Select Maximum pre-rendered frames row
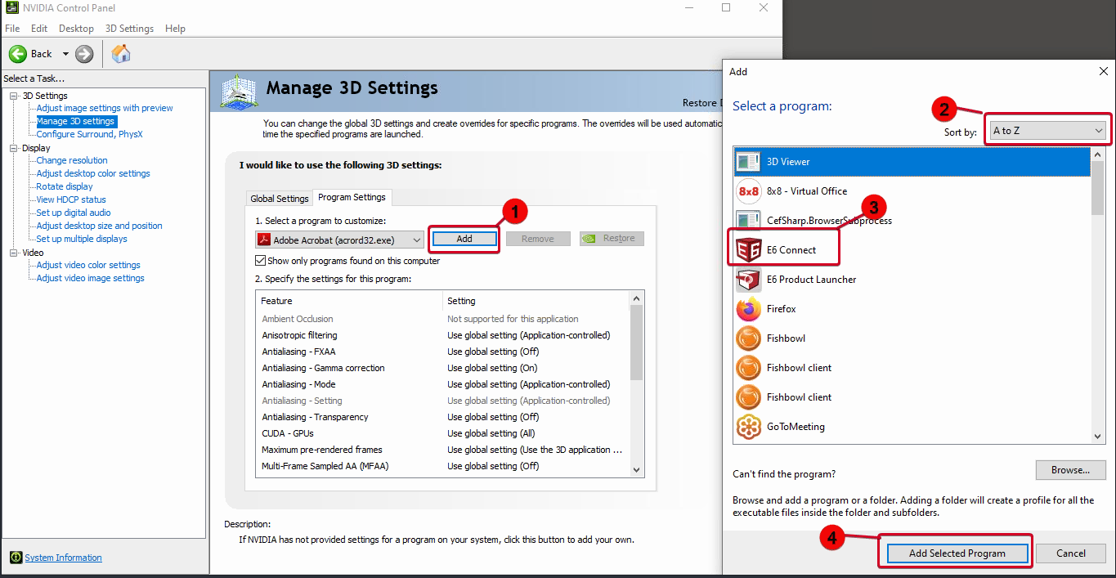The height and width of the screenshot is (578, 1116). click(x=442, y=450)
